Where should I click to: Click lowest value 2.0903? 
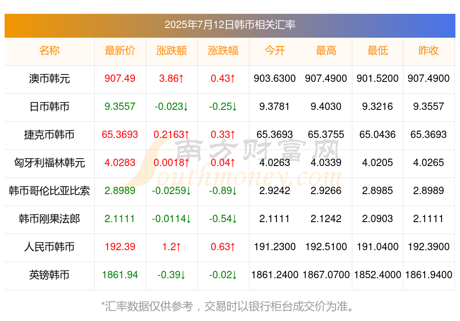(378, 218)
